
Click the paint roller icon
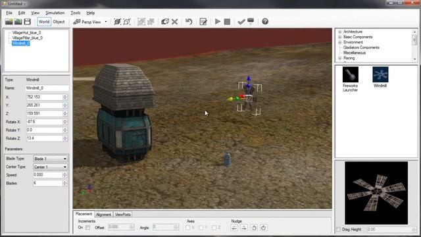(251, 21)
